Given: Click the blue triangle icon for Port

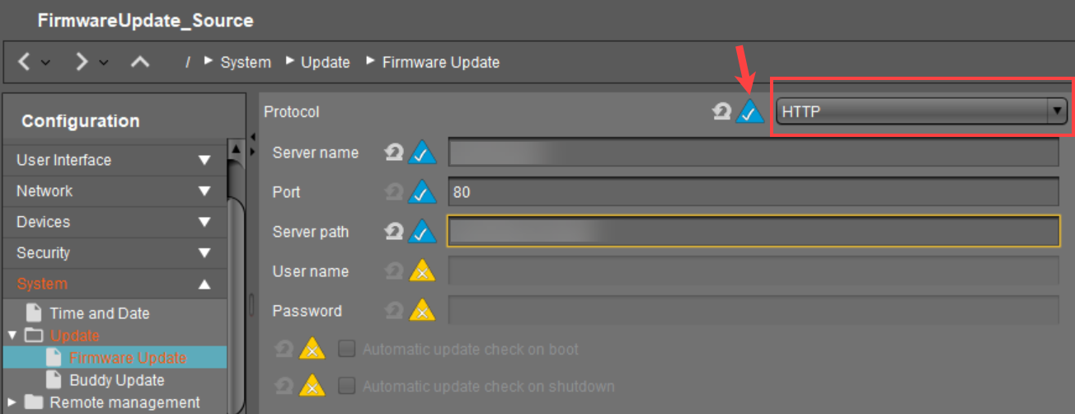Looking at the screenshot, I should click(x=422, y=193).
